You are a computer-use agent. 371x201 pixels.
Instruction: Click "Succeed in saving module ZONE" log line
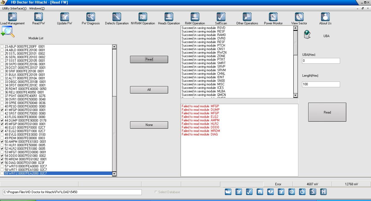[204, 56]
